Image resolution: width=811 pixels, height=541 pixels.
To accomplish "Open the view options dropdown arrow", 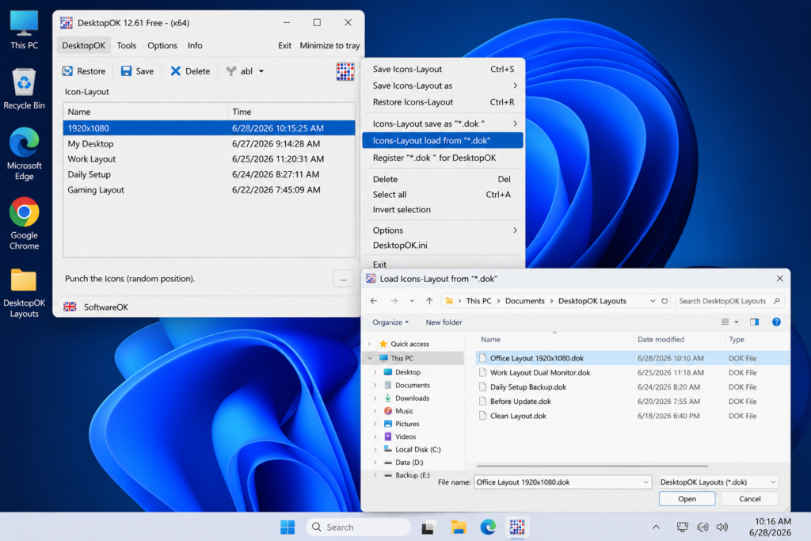I will click(737, 322).
